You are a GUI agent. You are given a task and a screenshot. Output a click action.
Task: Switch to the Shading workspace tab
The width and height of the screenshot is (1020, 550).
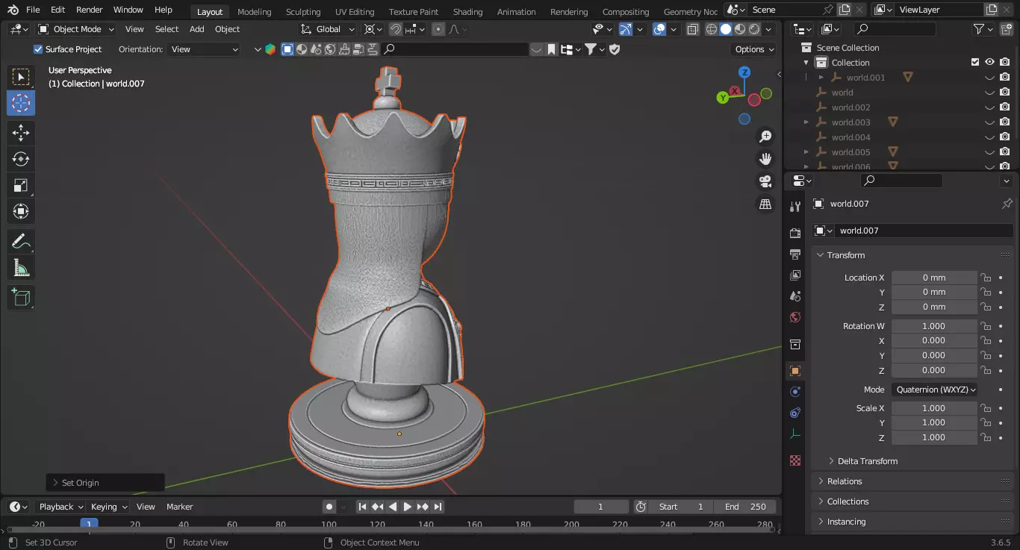pyautogui.click(x=467, y=12)
